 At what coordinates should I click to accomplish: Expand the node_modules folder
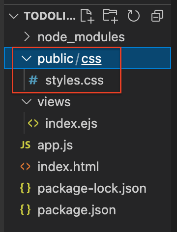click(x=27, y=37)
